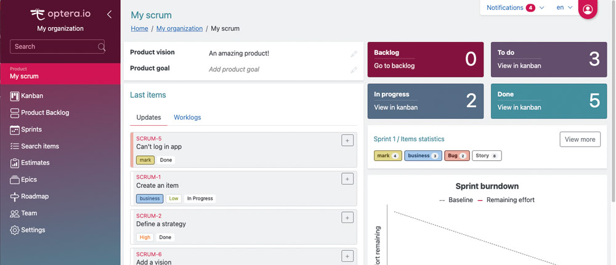Open the Kanban board icon in sidebar

(15, 96)
